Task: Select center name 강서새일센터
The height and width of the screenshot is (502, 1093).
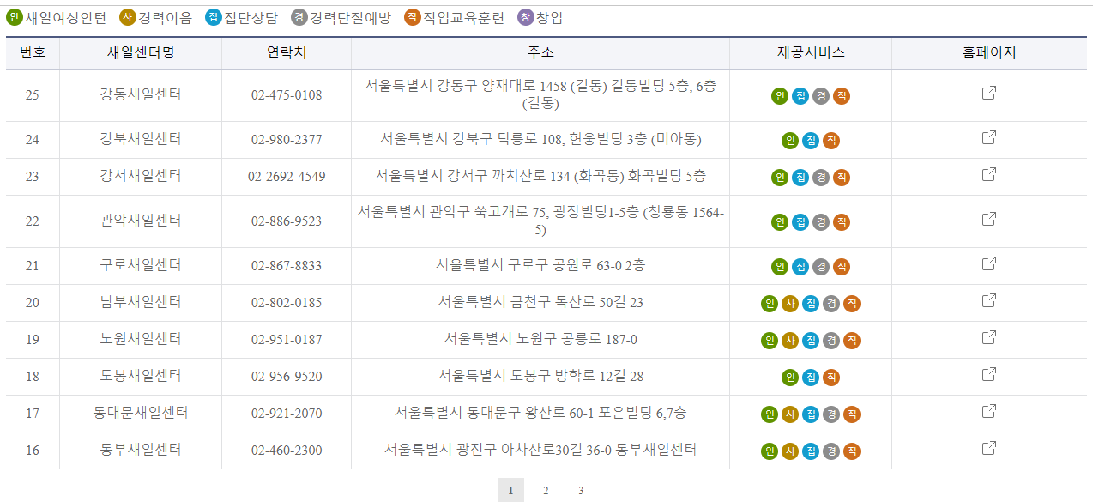Action: [141, 176]
